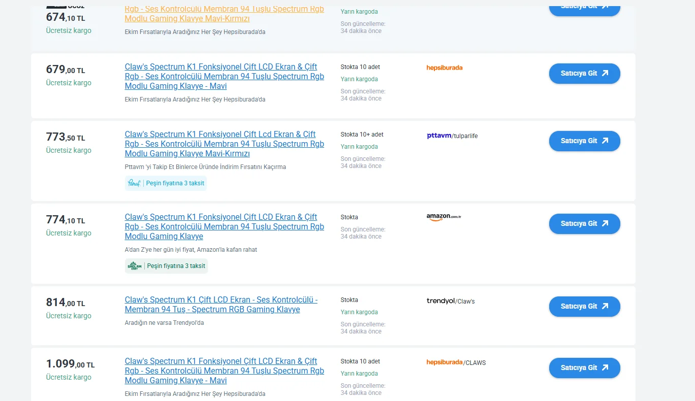
Task: Open Satıcıya Git for the Trendyol offer
Action: tap(584, 307)
